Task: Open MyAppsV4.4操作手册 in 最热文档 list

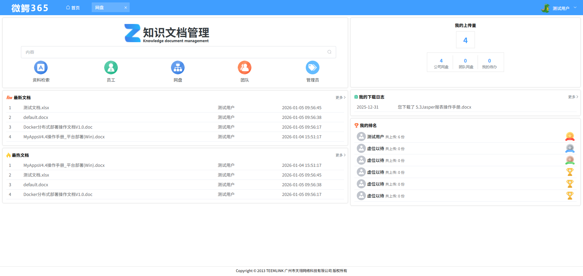Action: point(64,165)
